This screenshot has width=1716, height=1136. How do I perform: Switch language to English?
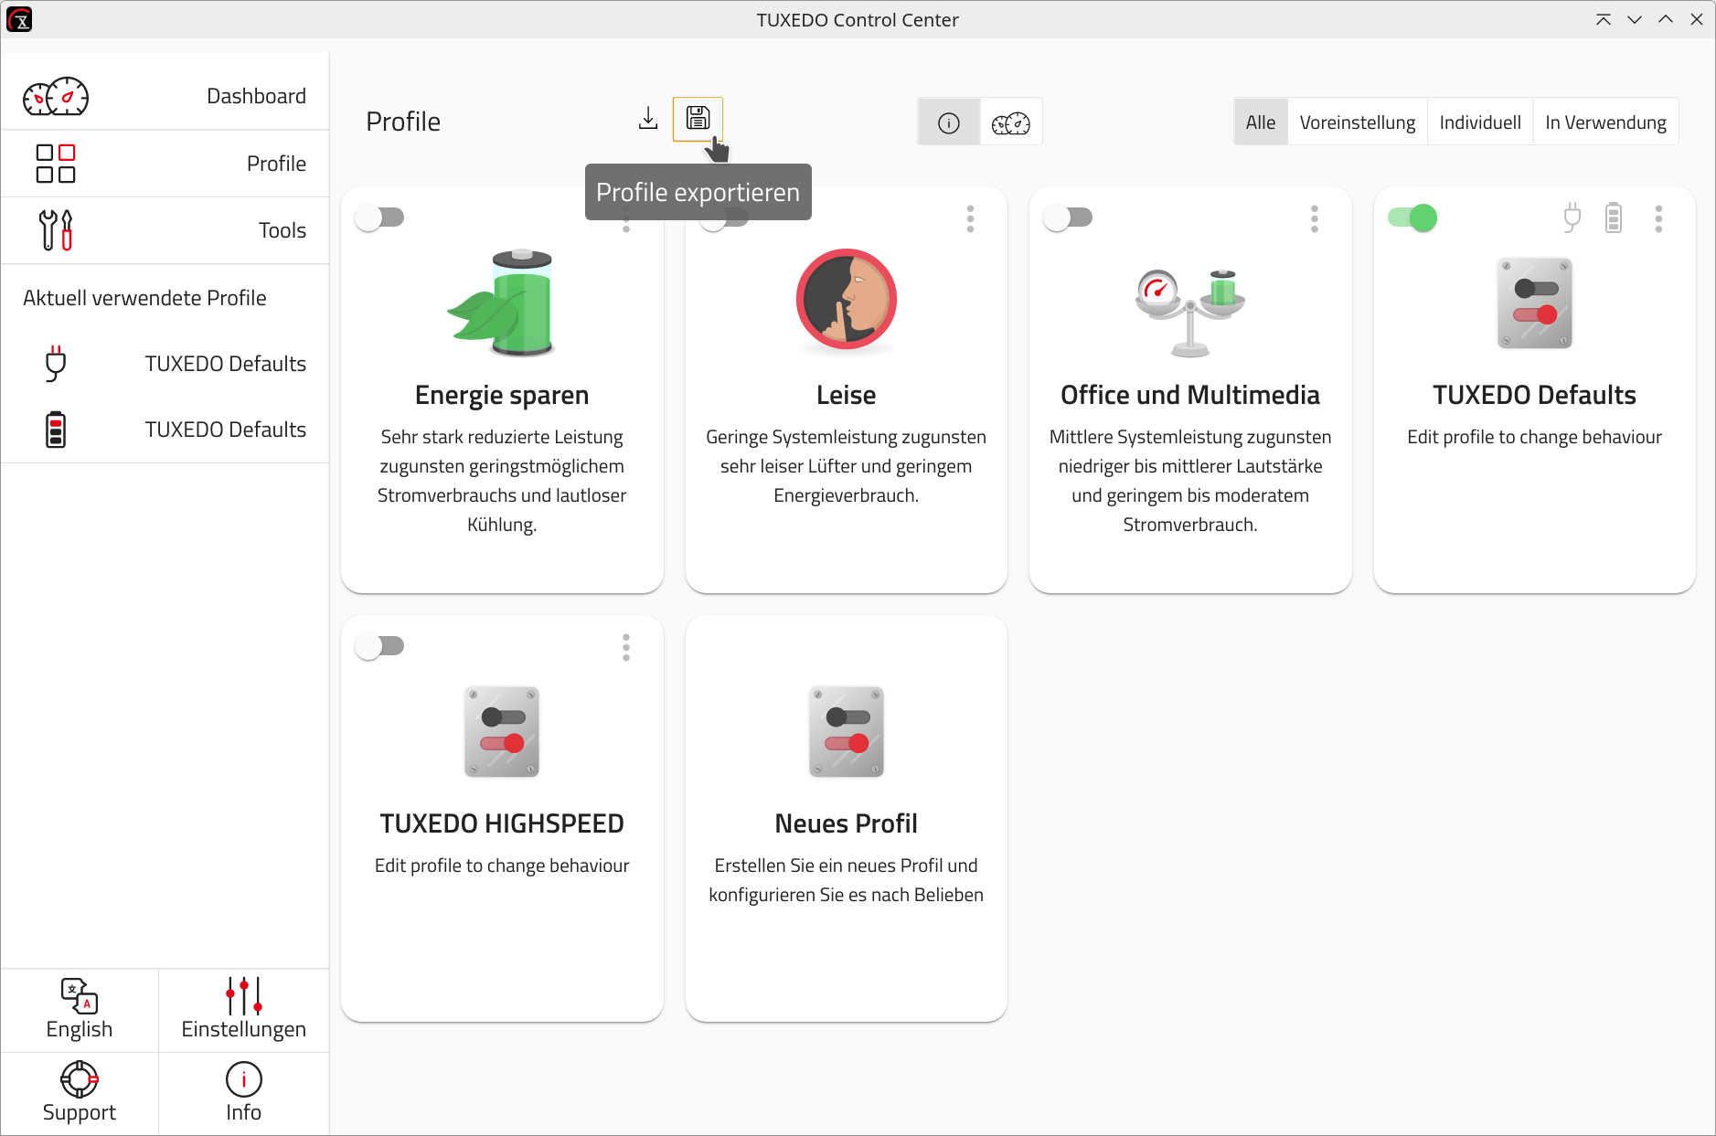80,1009
